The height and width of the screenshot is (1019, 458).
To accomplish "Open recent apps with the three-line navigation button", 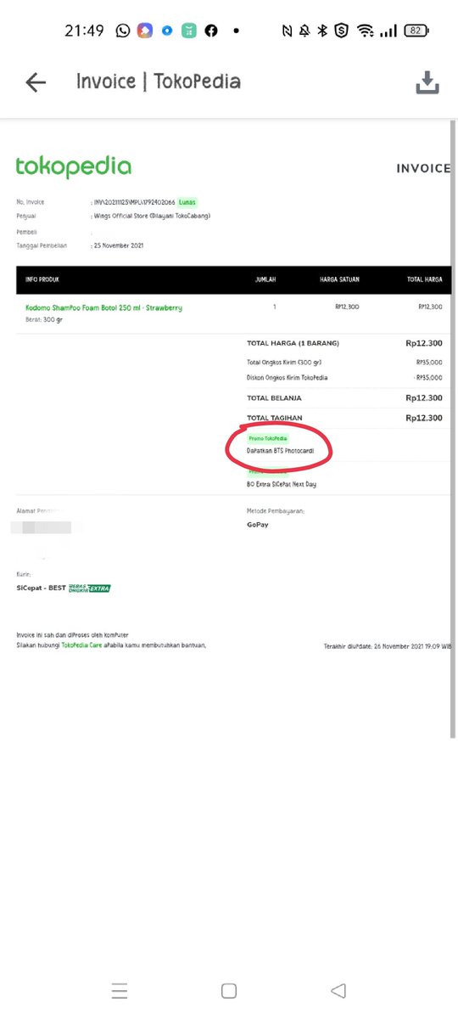I will [120, 990].
